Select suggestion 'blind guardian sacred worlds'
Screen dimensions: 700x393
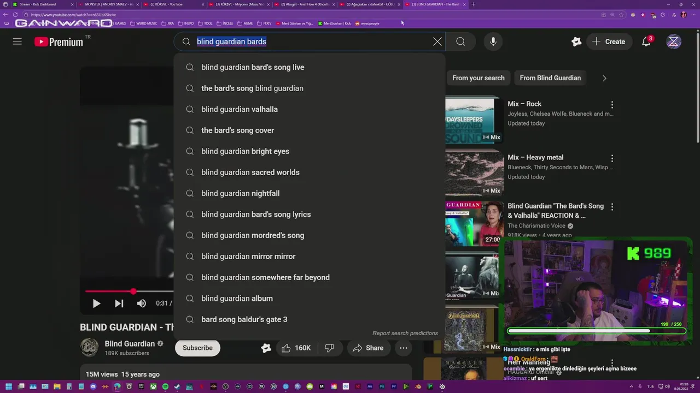[x=310, y=172]
